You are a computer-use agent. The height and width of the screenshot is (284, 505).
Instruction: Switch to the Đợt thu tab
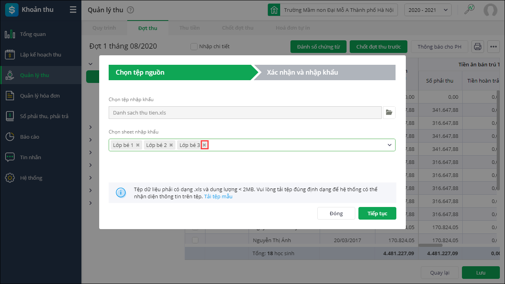click(148, 28)
